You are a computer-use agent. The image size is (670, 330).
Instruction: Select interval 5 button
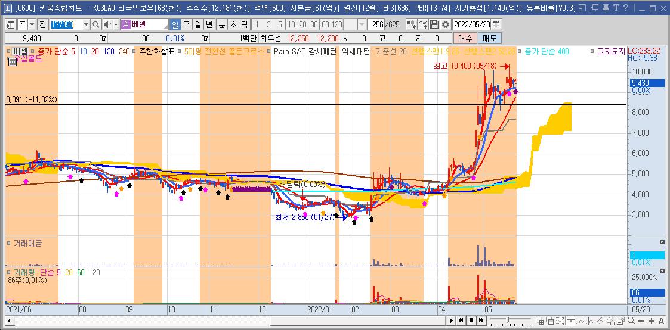279,25
